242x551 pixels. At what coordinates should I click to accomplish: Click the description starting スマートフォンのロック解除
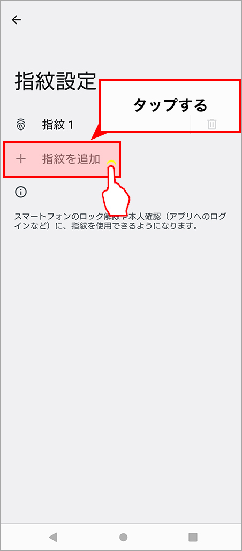coord(120,221)
